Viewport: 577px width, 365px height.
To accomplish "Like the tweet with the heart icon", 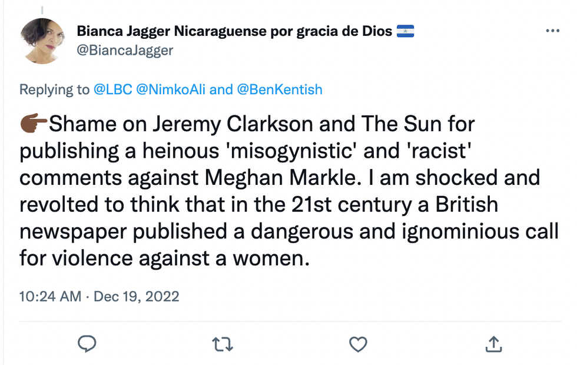I will (x=358, y=344).
